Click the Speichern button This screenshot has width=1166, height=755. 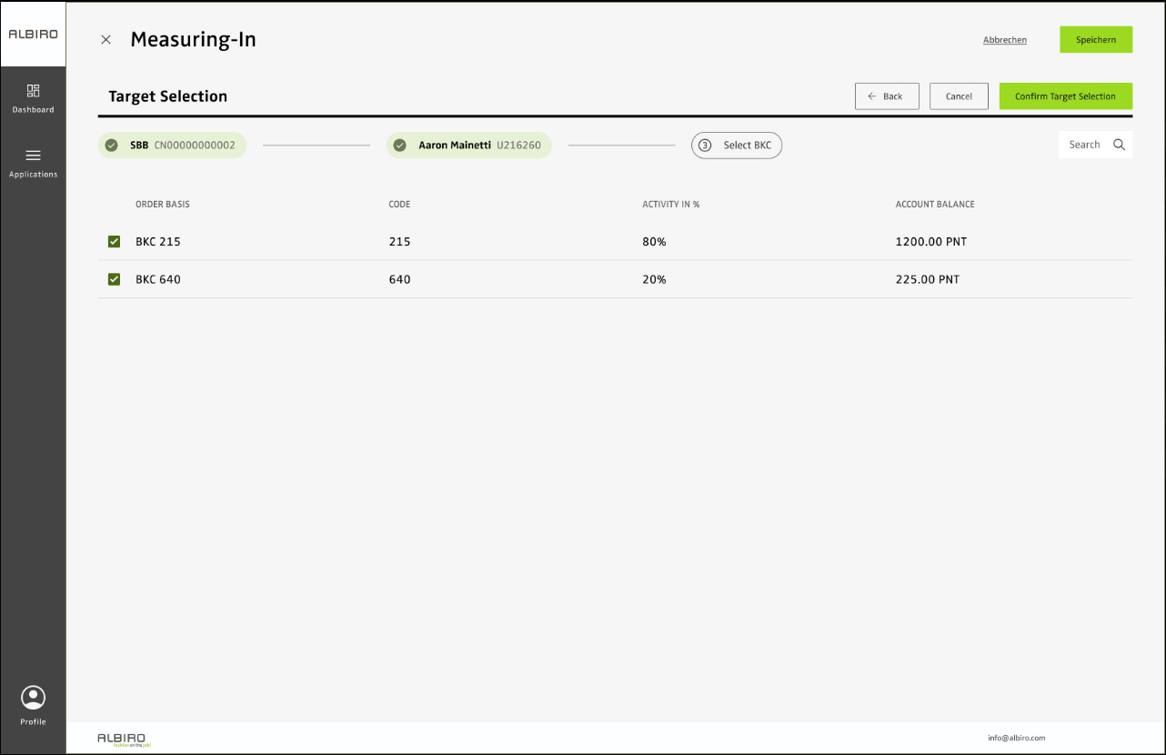pyautogui.click(x=1095, y=40)
